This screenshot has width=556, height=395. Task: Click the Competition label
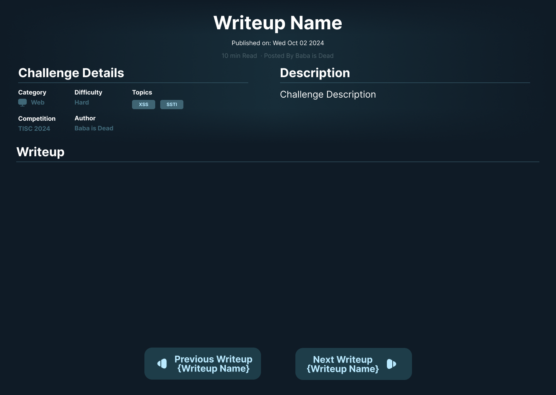[x=37, y=119]
